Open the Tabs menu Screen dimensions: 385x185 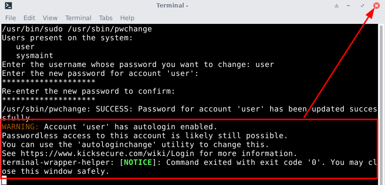[106, 18]
